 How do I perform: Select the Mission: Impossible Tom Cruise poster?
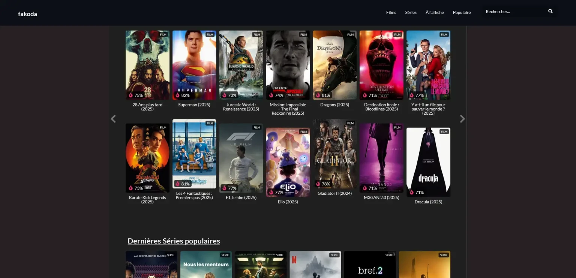[288, 65]
